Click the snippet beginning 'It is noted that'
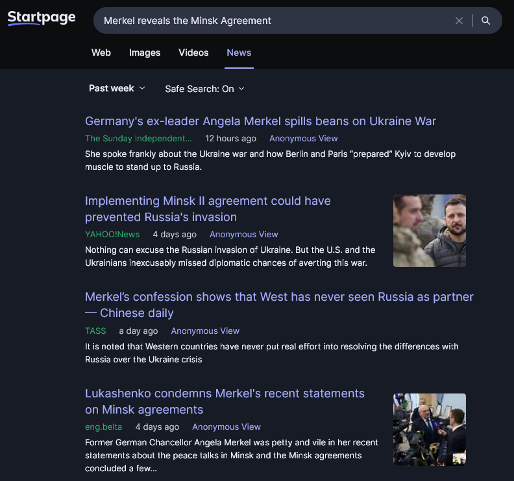 coord(272,353)
